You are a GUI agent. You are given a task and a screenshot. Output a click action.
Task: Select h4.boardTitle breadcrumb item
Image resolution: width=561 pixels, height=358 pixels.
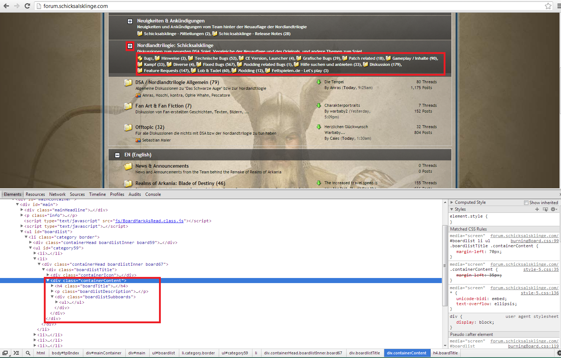click(x=445, y=353)
